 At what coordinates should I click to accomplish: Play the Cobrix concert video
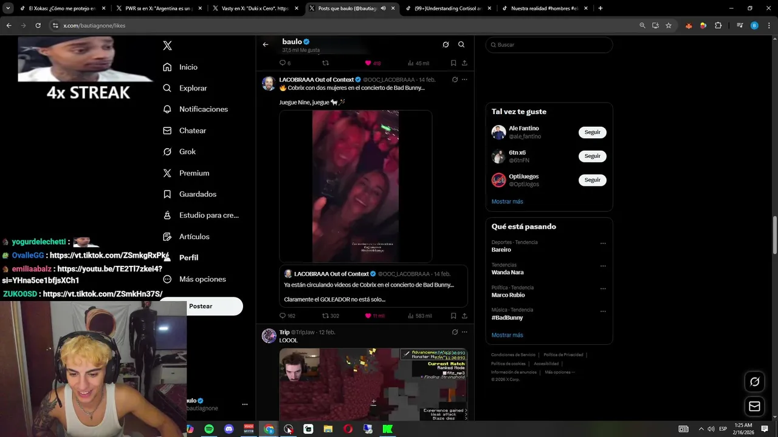(x=356, y=186)
